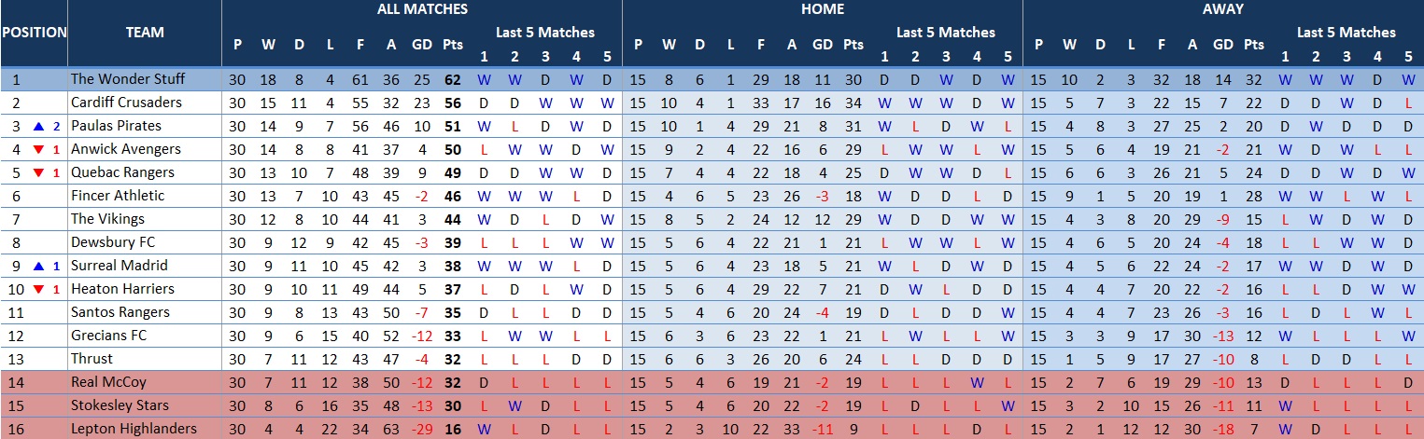Click the blue up arrow beside Paulas Pirates
This screenshot has height=439, width=1424.
point(38,126)
